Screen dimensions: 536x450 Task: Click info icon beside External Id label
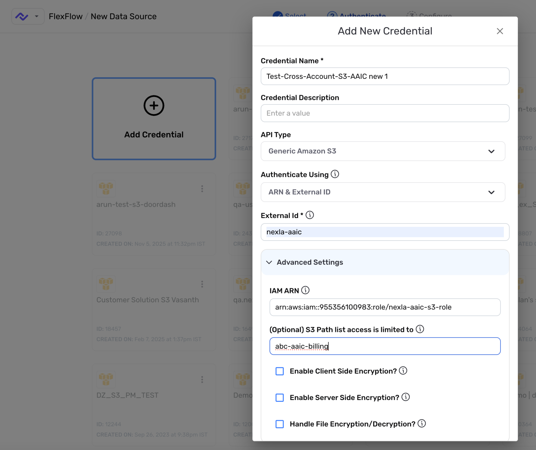pos(310,215)
